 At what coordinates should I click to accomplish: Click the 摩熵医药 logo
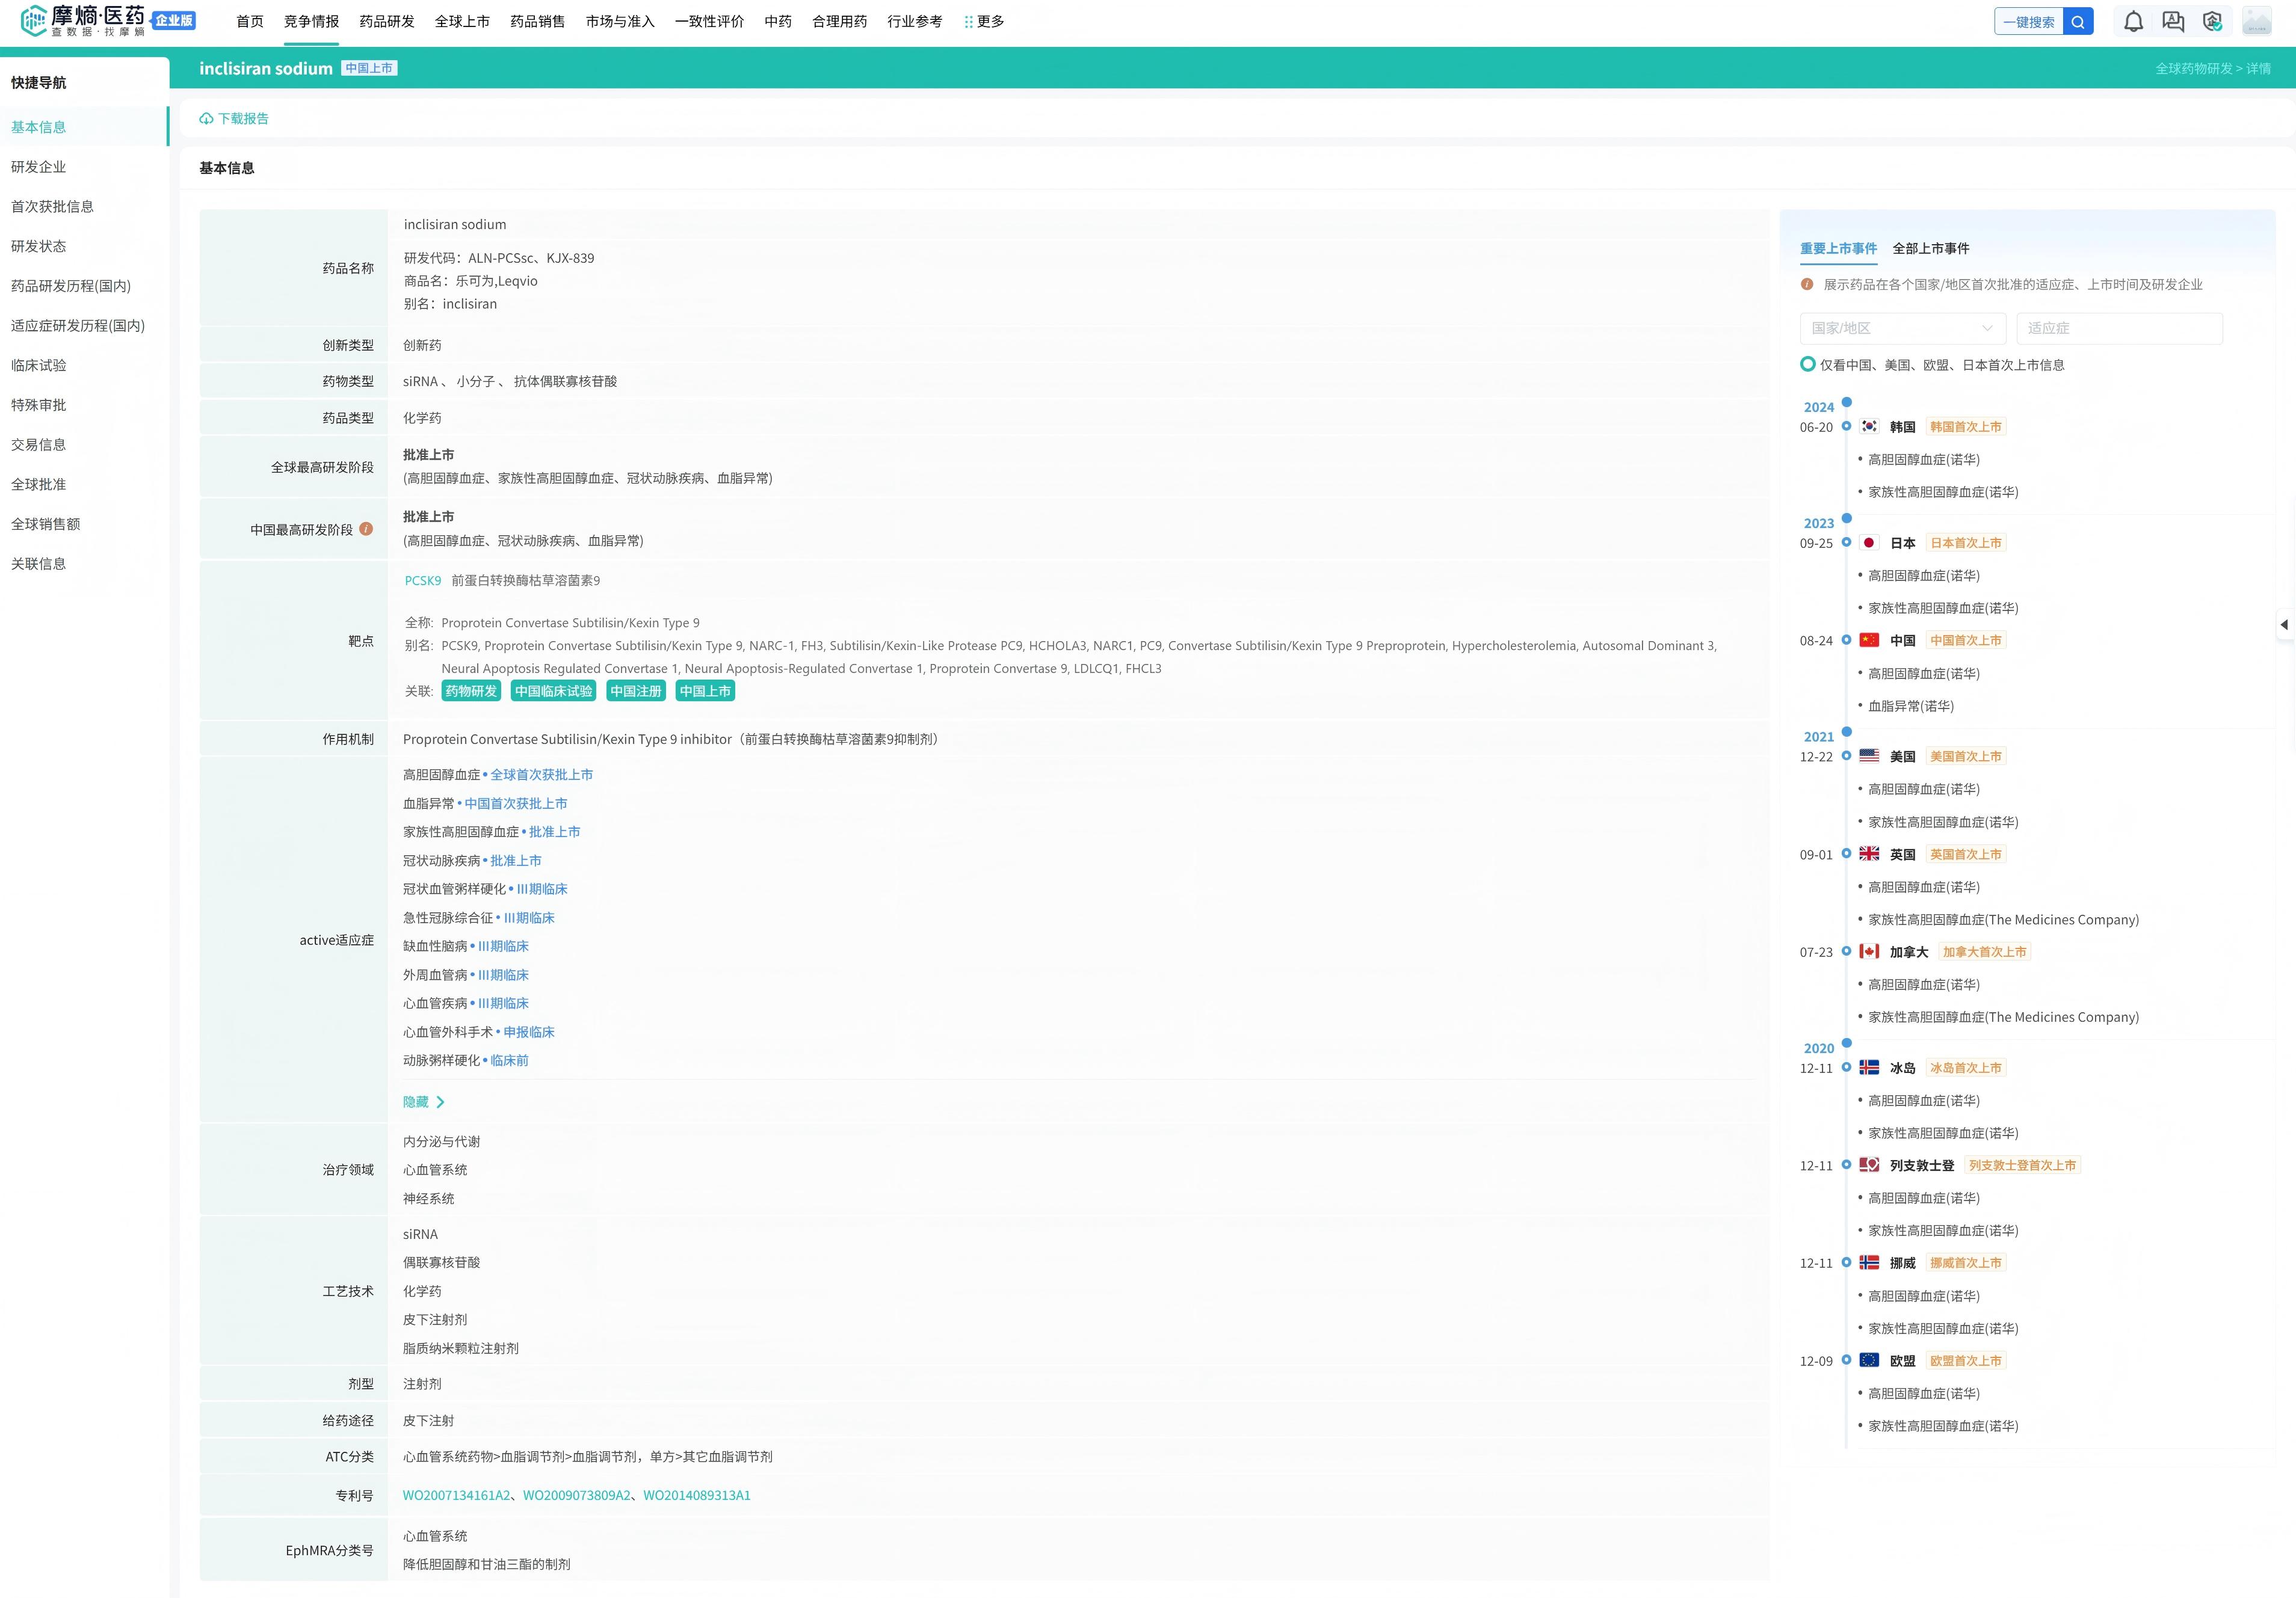pyautogui.click(x=83, y=21)
